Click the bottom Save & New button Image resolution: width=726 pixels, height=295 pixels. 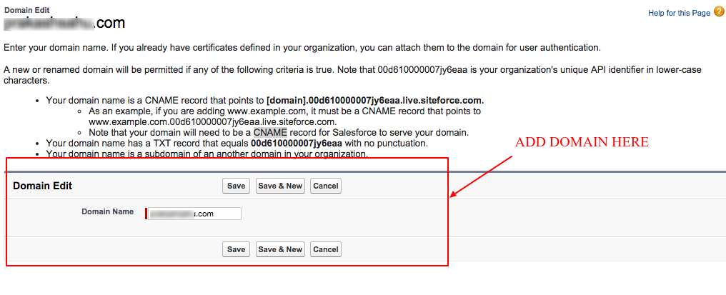point(279,249)
